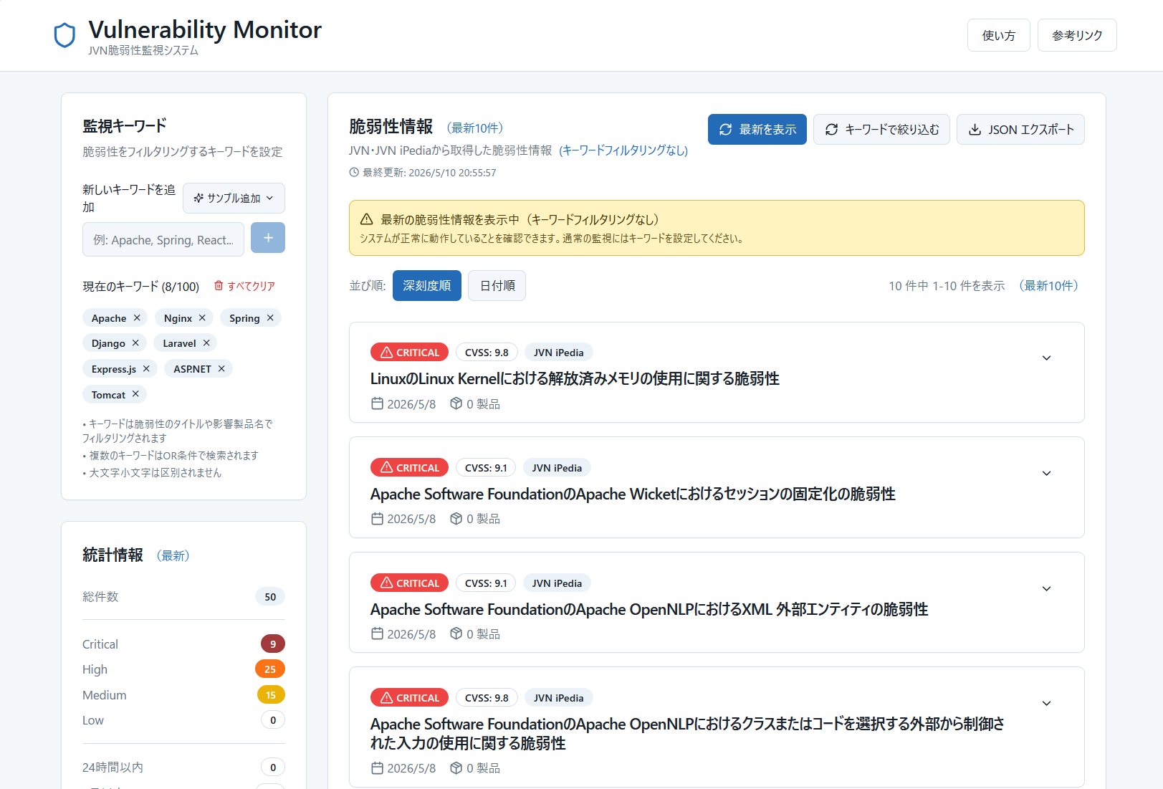
Task: Click the Apache Wicket vulnerability title
Action: [633, 494]
